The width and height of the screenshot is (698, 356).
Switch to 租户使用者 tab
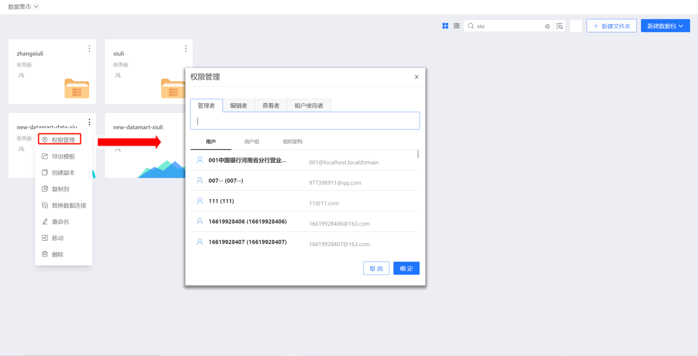[x=309, y=106]
